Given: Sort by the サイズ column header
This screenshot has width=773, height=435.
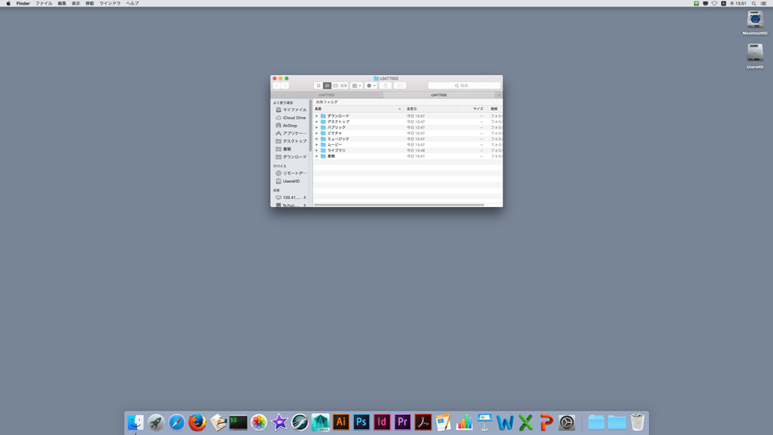Looking at the screenshot, I should pos(473,109).
